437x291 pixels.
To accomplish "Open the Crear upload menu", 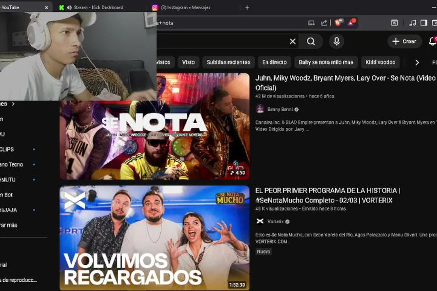I will pyautogui.click(x=404, y=42).
